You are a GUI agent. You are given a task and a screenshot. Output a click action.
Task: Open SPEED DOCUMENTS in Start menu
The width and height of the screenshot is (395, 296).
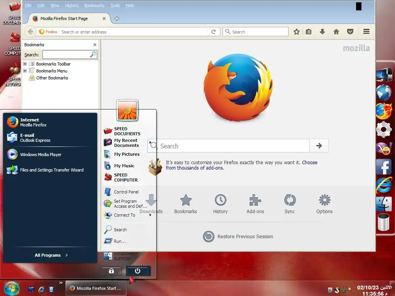[x=128, y=131]
